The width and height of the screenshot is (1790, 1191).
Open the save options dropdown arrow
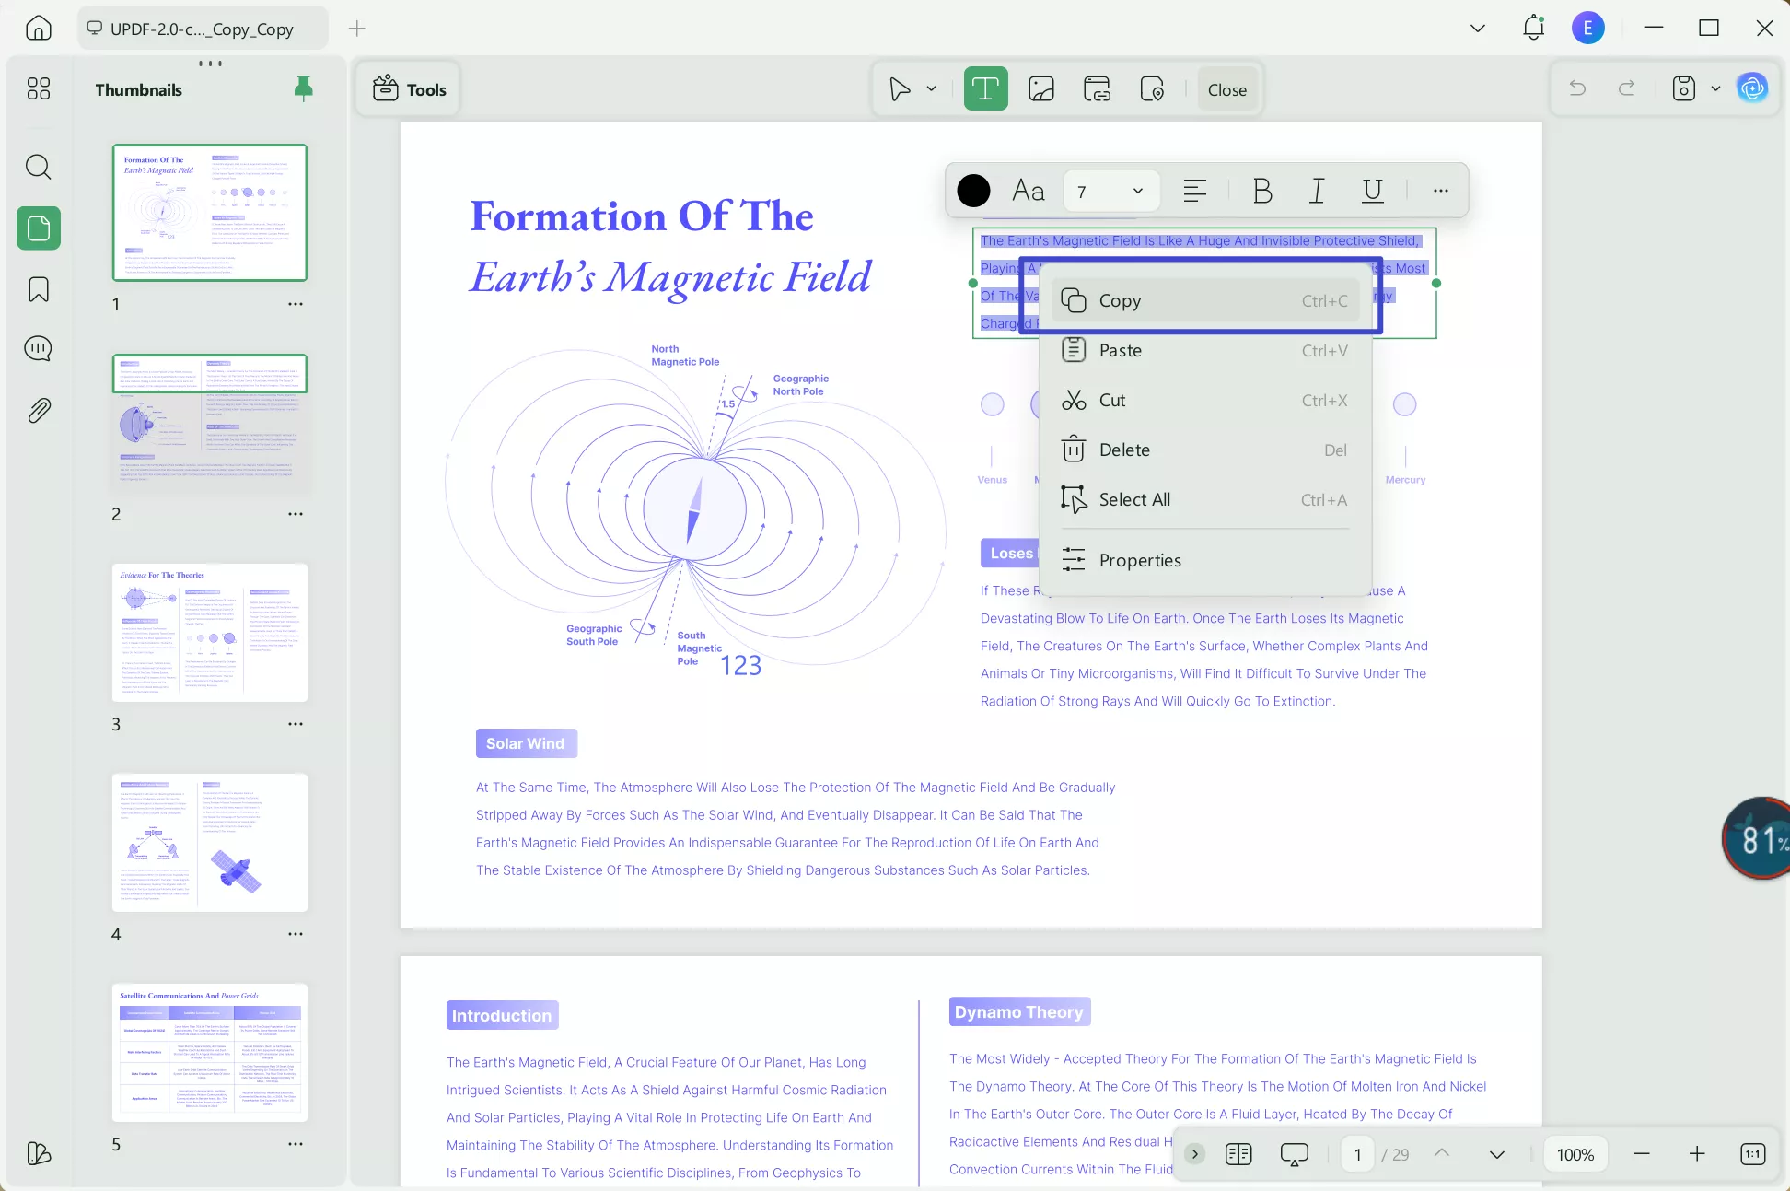tap(1714, 88)
